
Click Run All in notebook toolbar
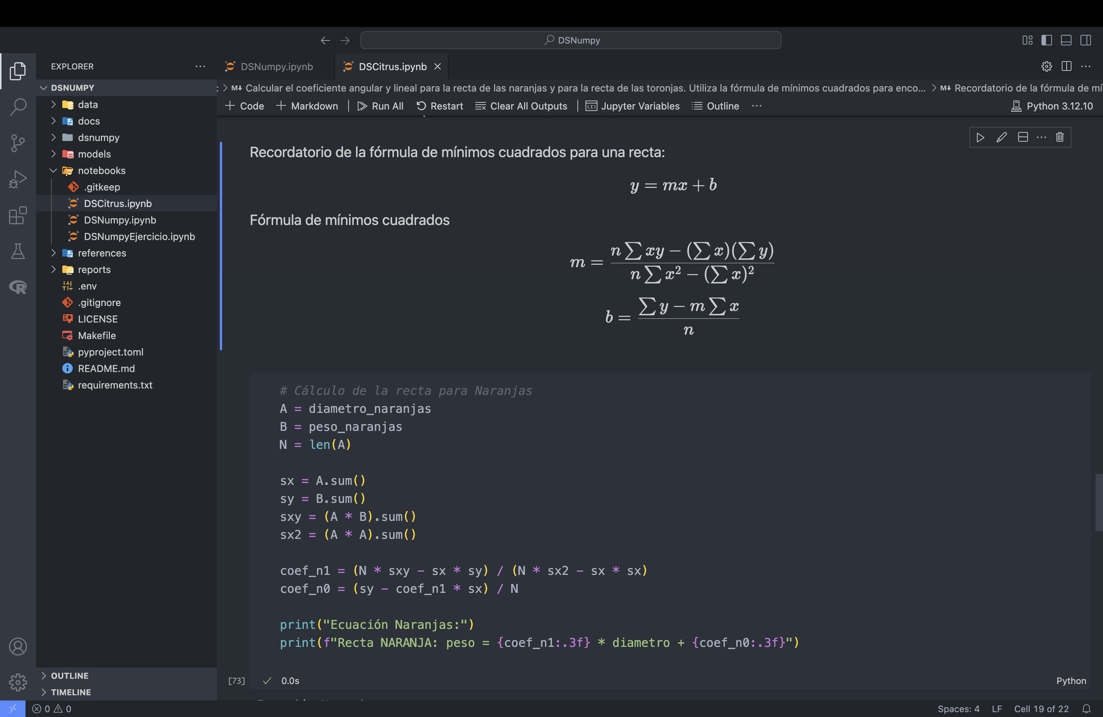pos(380,106)
